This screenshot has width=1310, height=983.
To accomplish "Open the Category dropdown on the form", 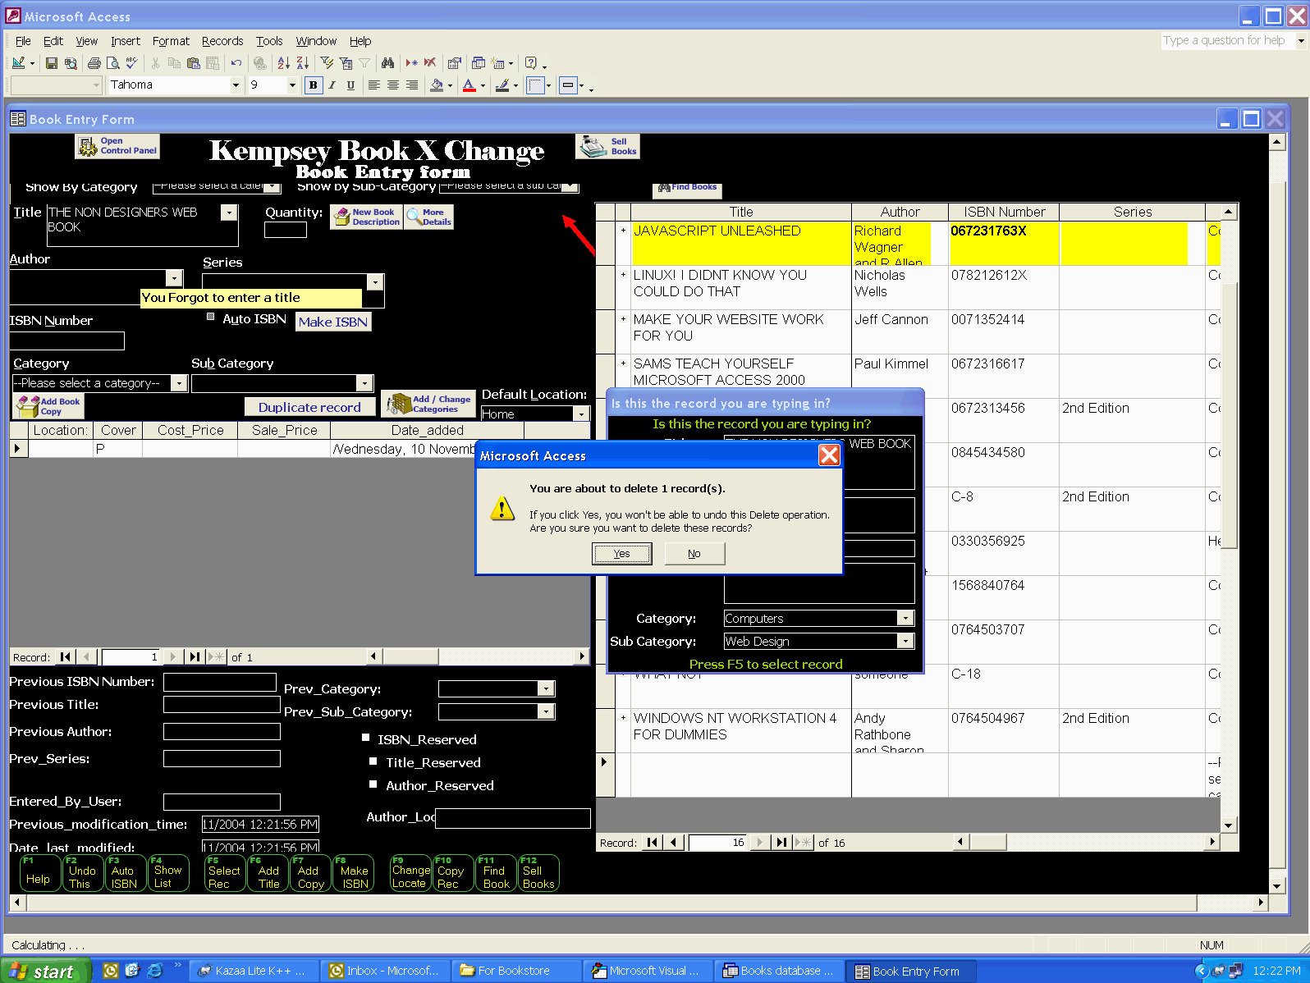I will point(179,383).
